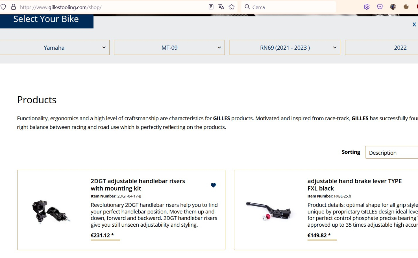Open the 2022 year dropdown

tap(381, 48)
